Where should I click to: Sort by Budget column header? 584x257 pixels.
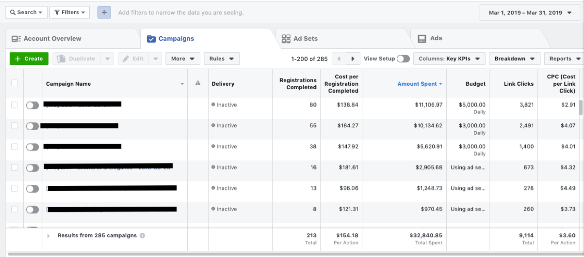tap(468, 84)
